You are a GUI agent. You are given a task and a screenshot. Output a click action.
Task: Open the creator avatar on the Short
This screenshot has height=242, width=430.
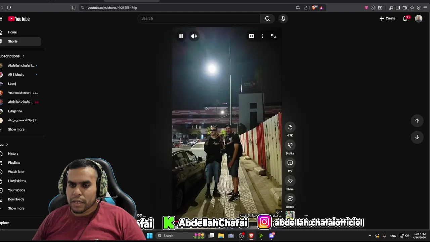[290, 215]
